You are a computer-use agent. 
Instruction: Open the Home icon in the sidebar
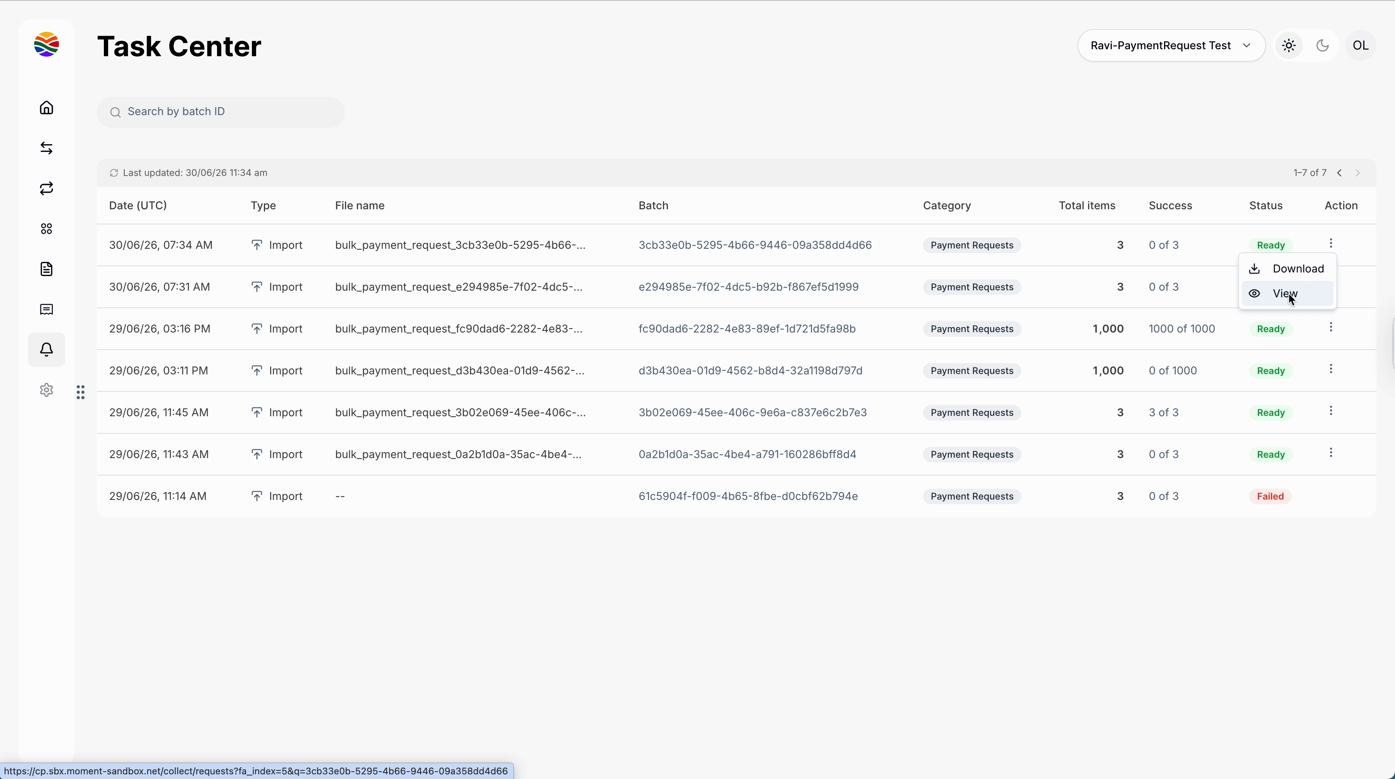[46, 108]
